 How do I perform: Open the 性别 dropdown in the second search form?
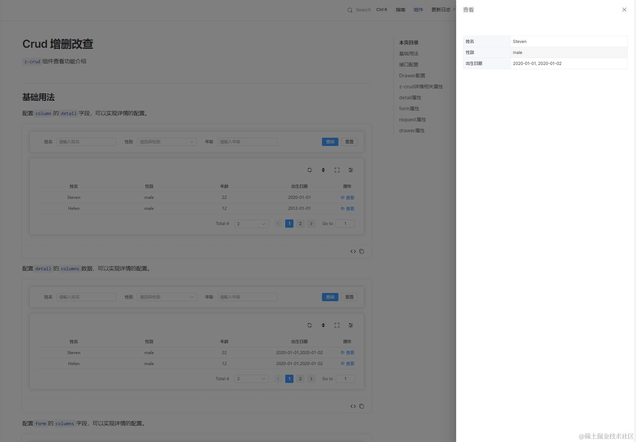tap(167, 297)
